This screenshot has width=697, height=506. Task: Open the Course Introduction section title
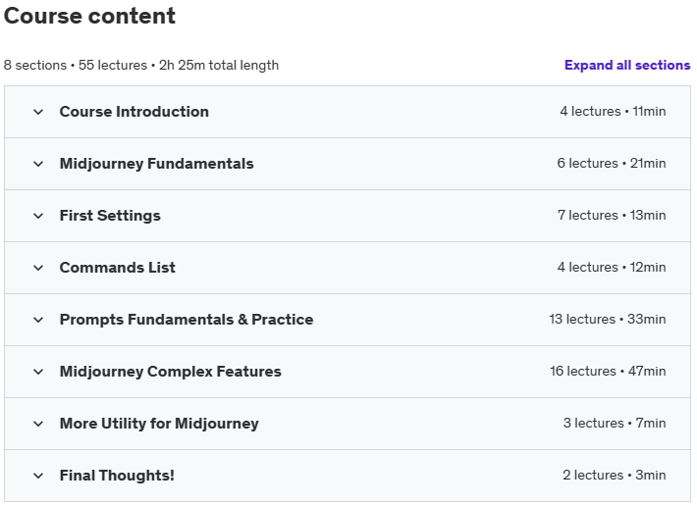(x=134, y=112)
